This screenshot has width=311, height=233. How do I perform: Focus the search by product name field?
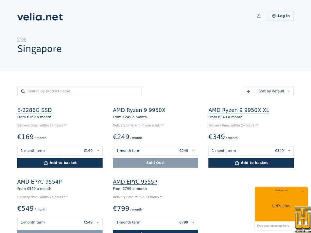pos(79,92)
